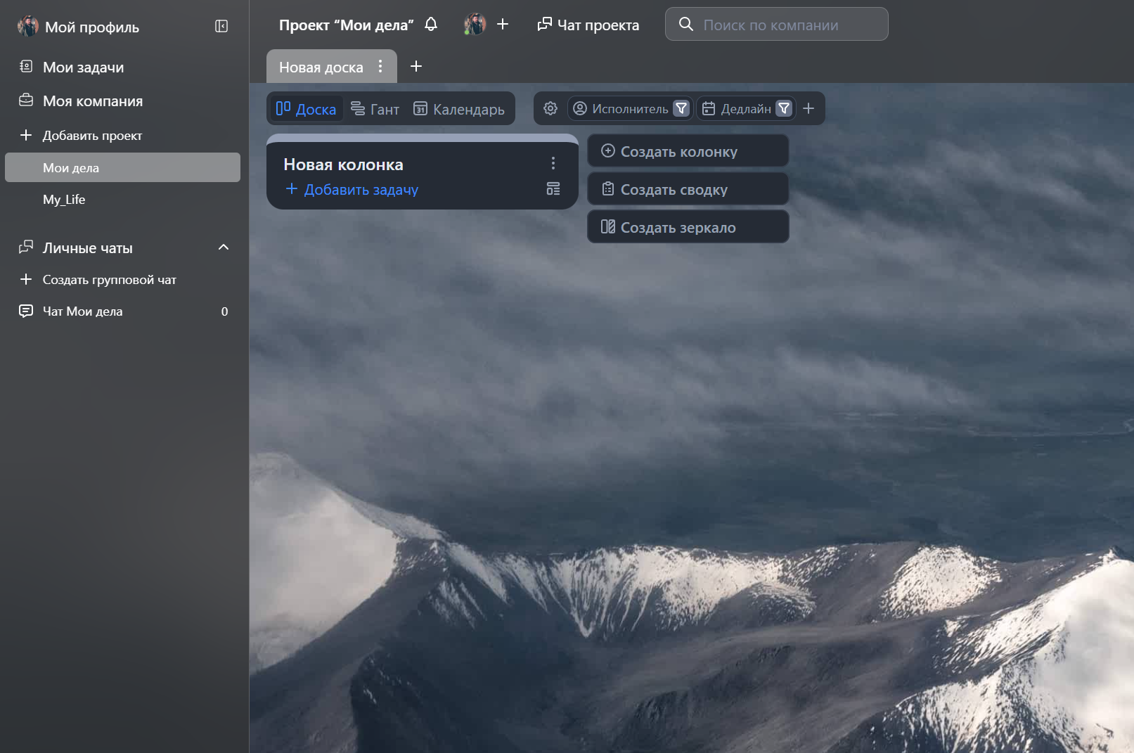The height and width of the screenshot is (753, 1134).
Task: Collapse the sidebar with the panel icon
Action: tap(221, 26)
